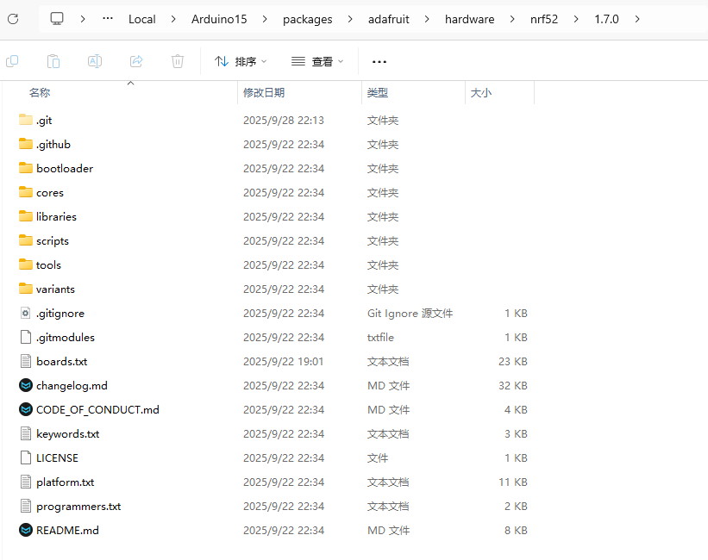Click the monitor icon in the address bar
Screen dimensions: 708x560
[x=58, y=19]
